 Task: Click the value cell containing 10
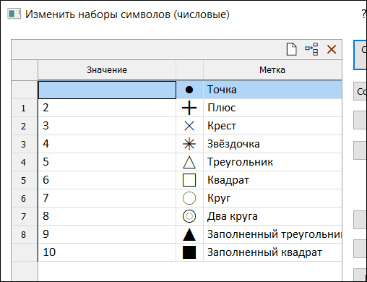[x=107, y=252]
